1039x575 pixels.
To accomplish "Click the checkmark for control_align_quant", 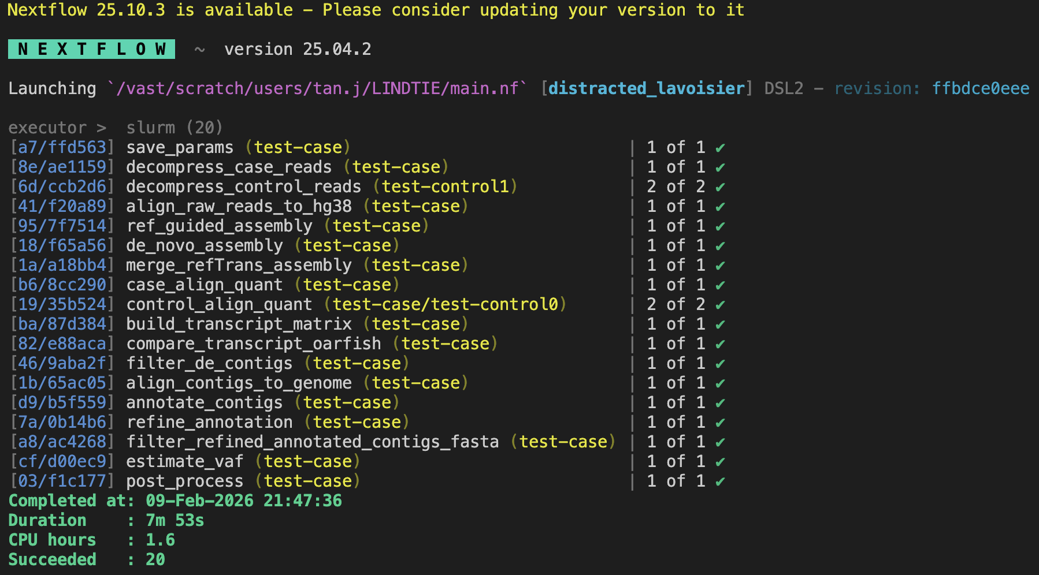I will coord(719,304).
